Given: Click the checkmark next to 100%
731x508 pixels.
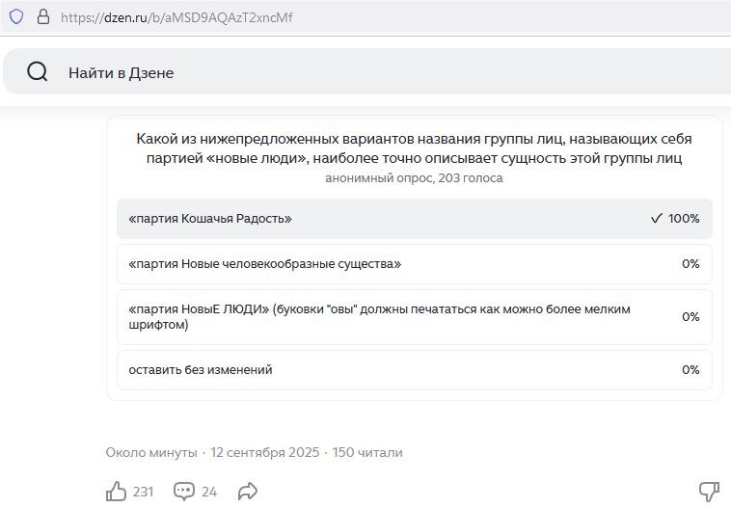Looking at the screenshot, I should click(x=657, y=218).
